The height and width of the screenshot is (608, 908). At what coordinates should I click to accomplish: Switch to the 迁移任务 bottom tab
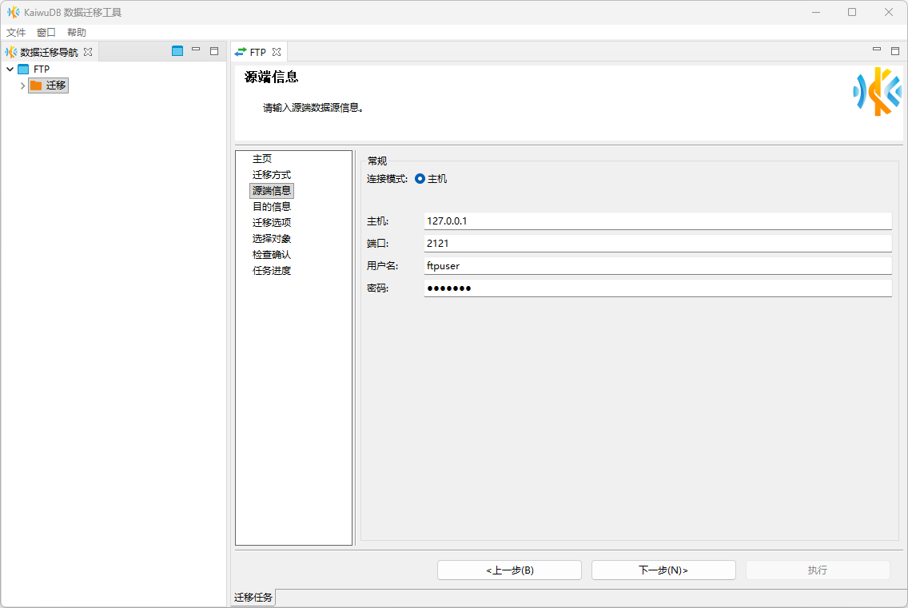(253, 598)
